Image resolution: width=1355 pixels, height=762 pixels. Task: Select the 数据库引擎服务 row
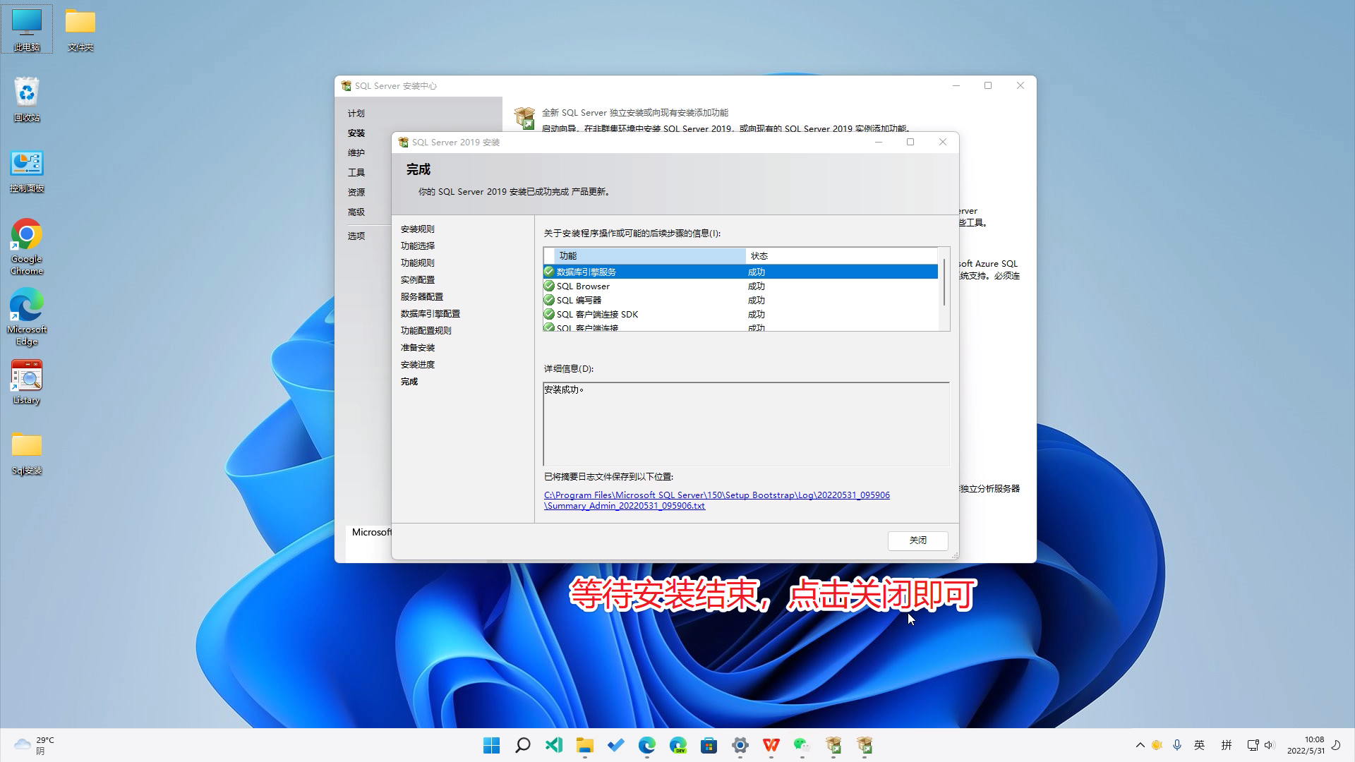[740, 272]
